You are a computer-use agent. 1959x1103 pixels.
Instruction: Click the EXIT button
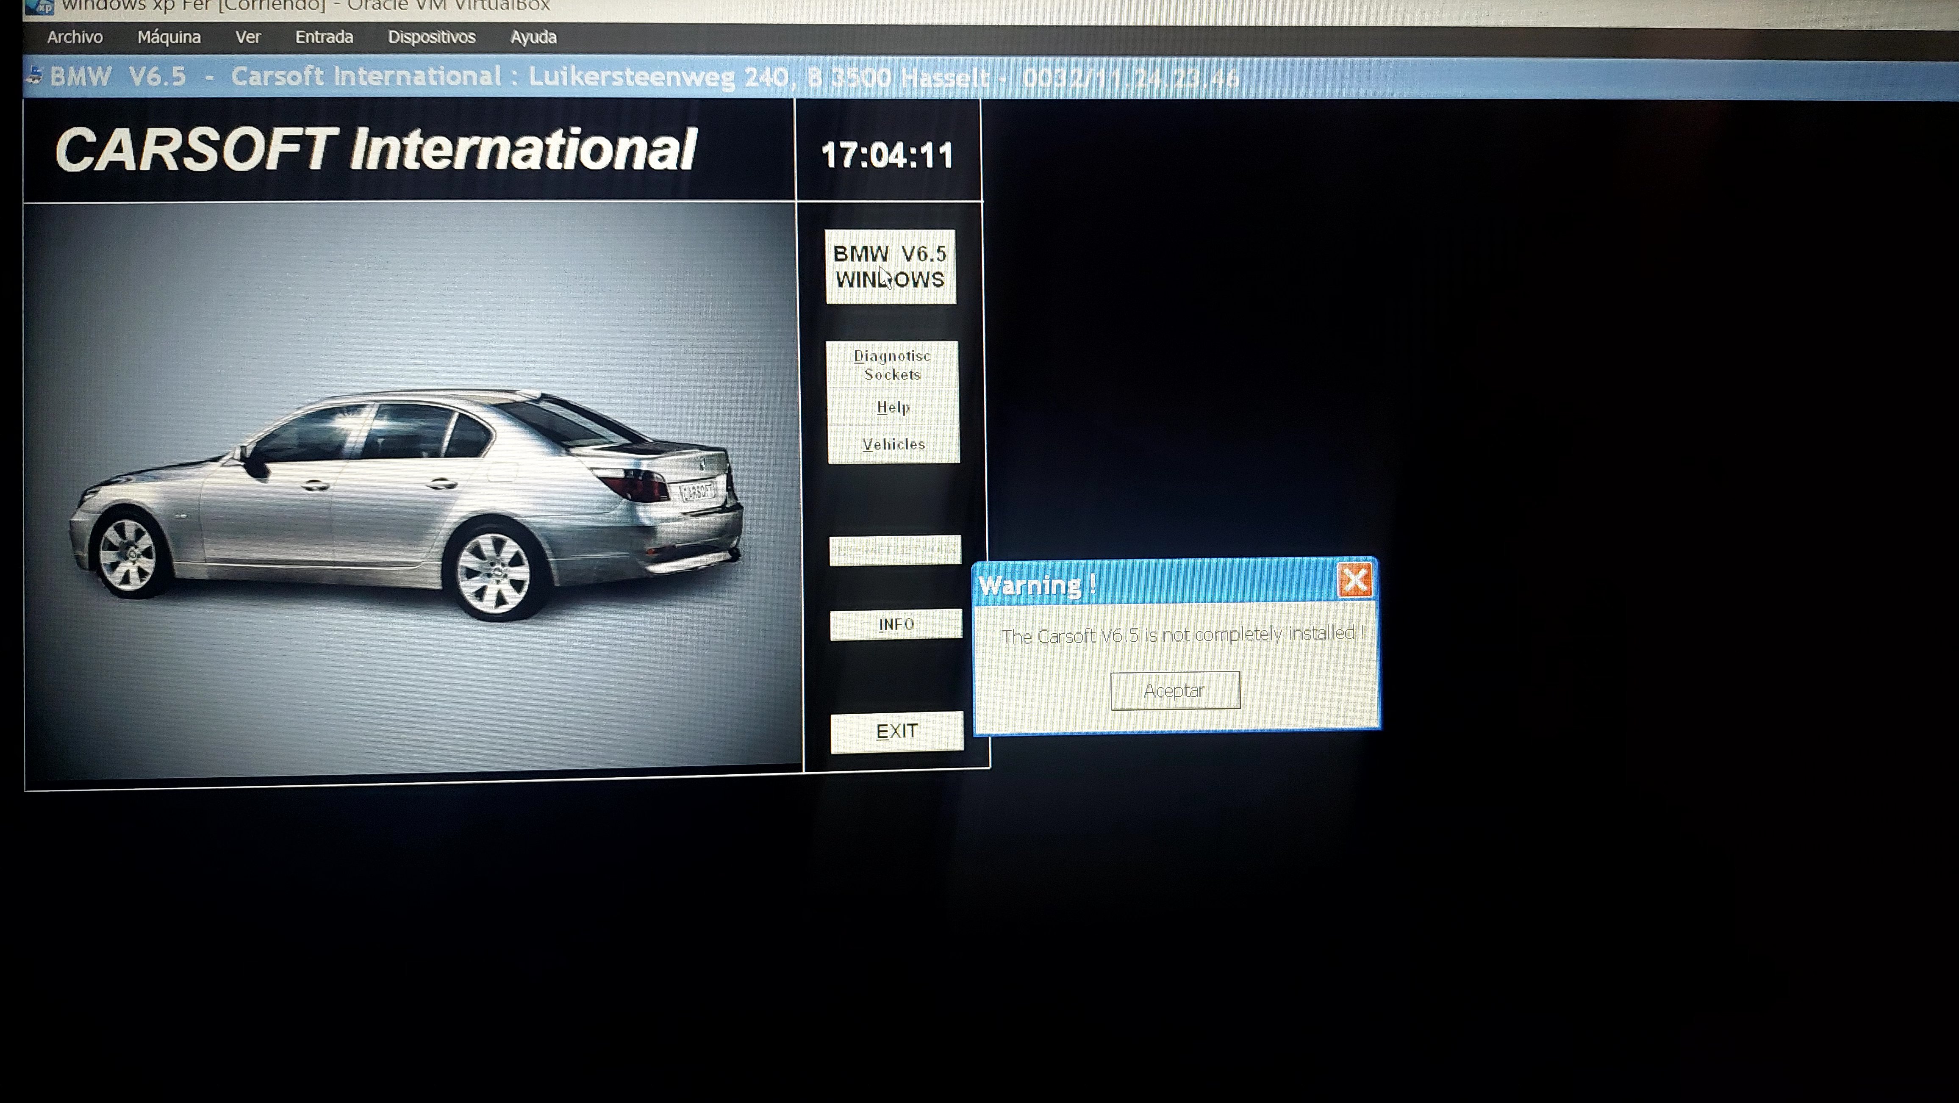tap(896, 732)
